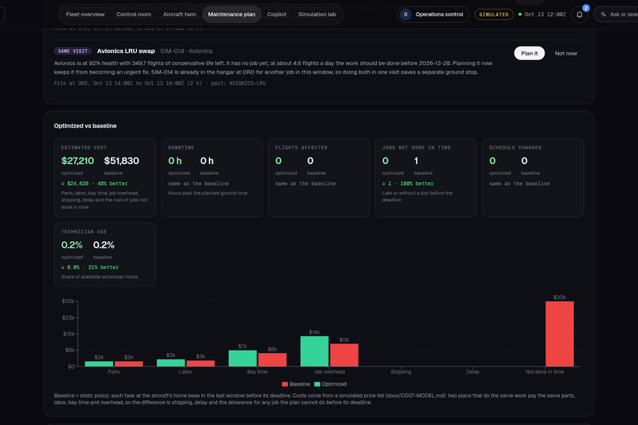Open the Aircraft twin tab
The image size is (638, 425).
pyautogui.click(x=180, y=14)
